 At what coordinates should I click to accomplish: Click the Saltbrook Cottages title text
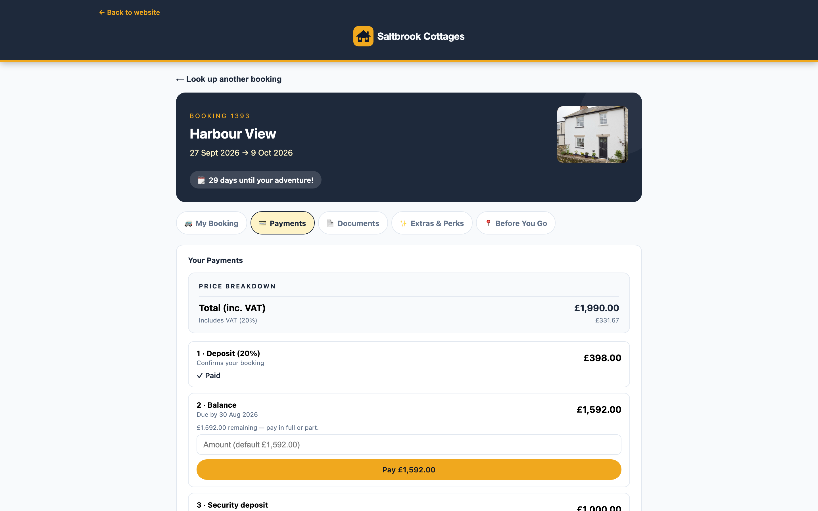421,36
